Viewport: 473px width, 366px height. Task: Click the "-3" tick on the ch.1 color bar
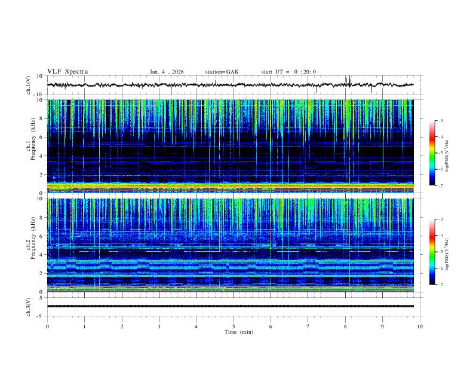click(x=440, y=120)
